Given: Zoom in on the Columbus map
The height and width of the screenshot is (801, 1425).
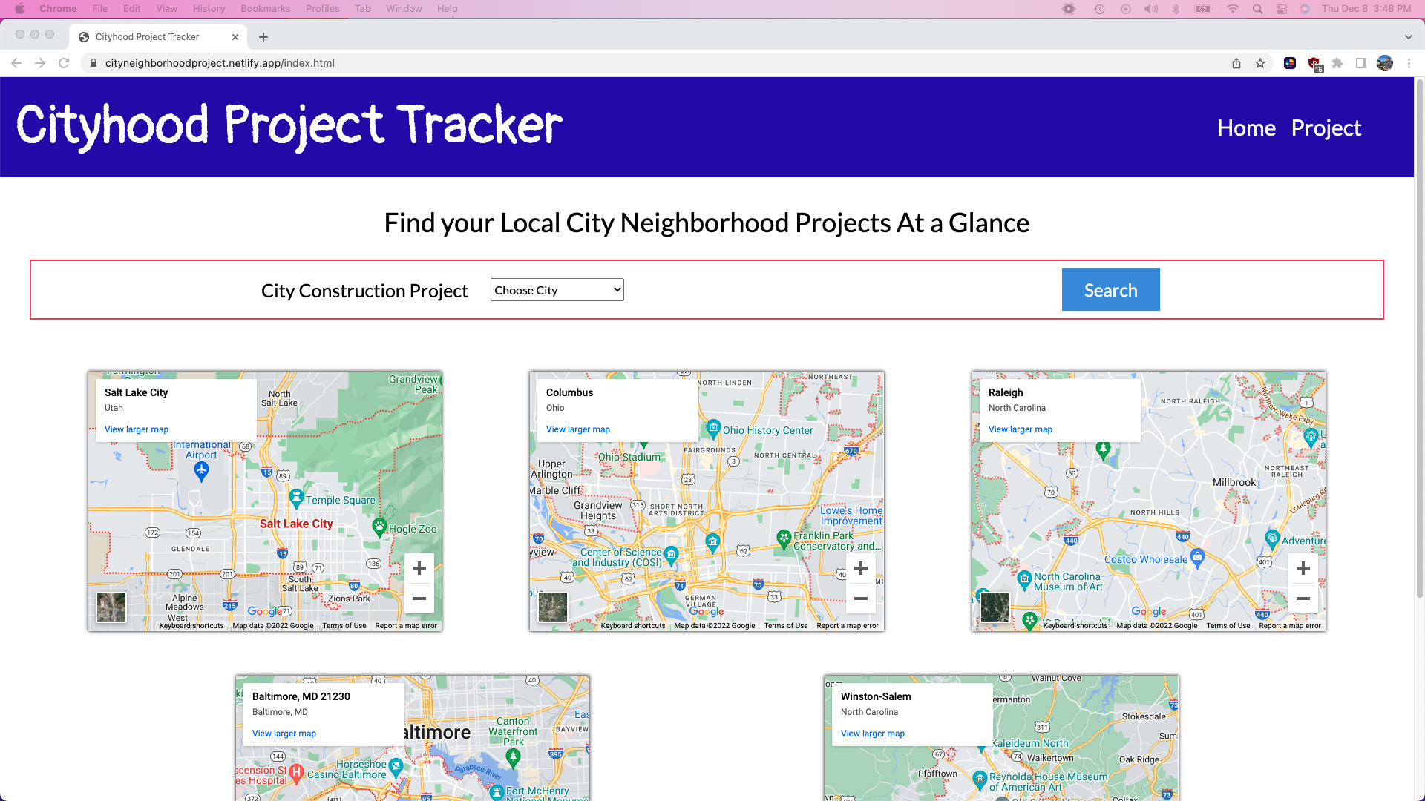Looking at the screenshot, I should tap(861, 568).
